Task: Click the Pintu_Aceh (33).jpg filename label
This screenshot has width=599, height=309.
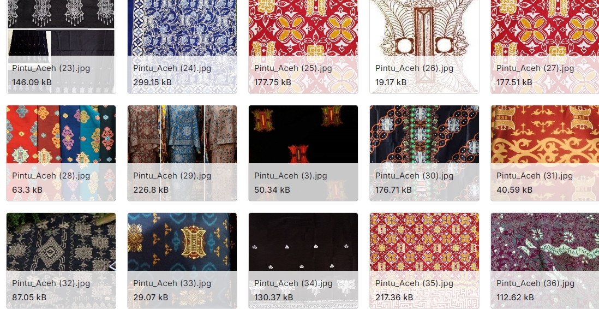Action: [x=172, y=283]
